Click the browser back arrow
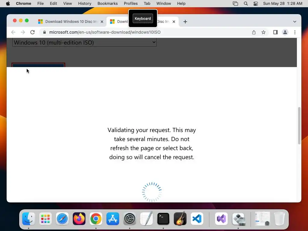The width and height of the screenshot is (308, 231). click(x=13, y=32)
